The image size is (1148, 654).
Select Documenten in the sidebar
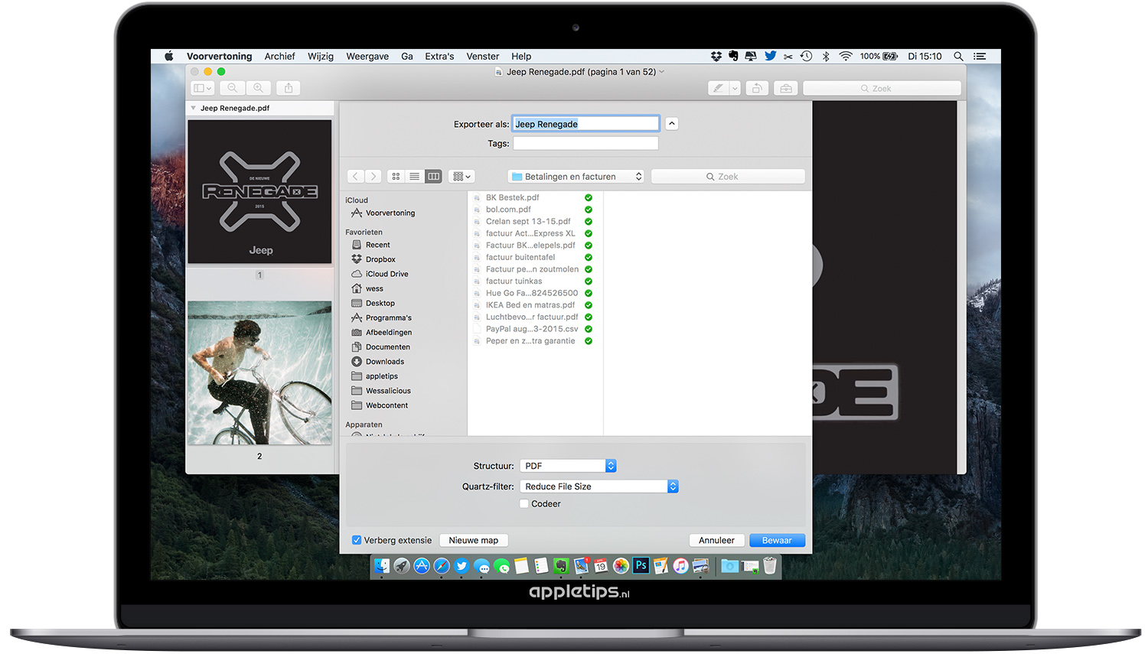coord(387,347)
